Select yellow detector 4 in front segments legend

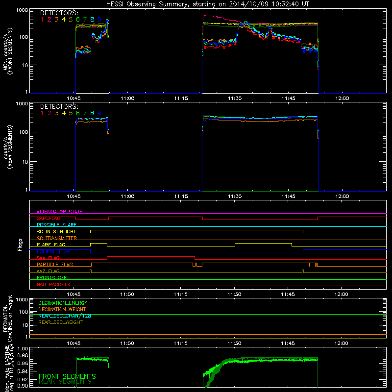(x=64, y=20)
